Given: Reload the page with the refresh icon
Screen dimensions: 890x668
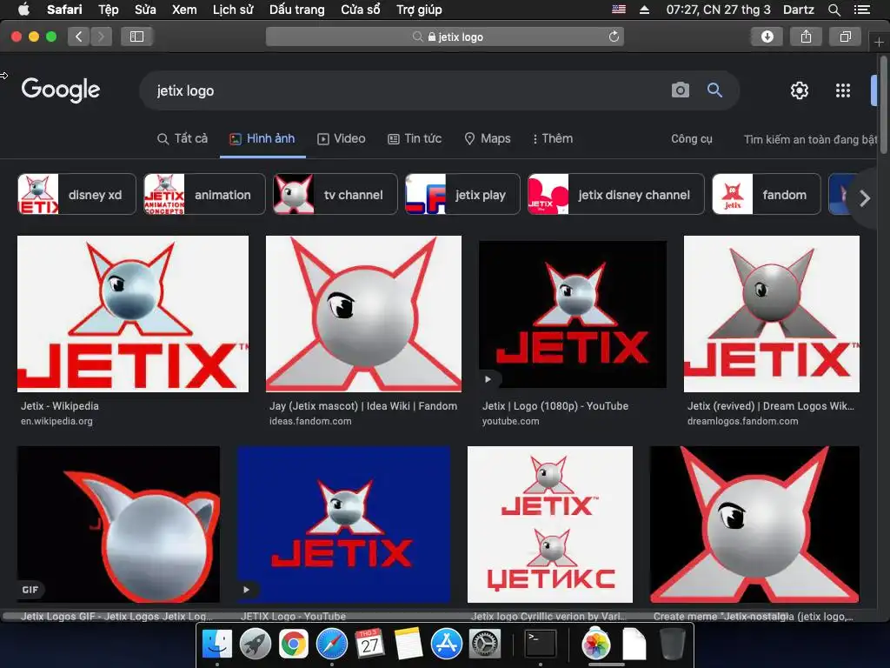Looking at the screenshot, I should pos(614,37).
